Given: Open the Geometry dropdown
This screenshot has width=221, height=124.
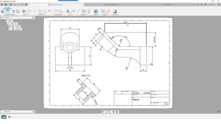Looking at the screenshot, I should click(42, 14).
